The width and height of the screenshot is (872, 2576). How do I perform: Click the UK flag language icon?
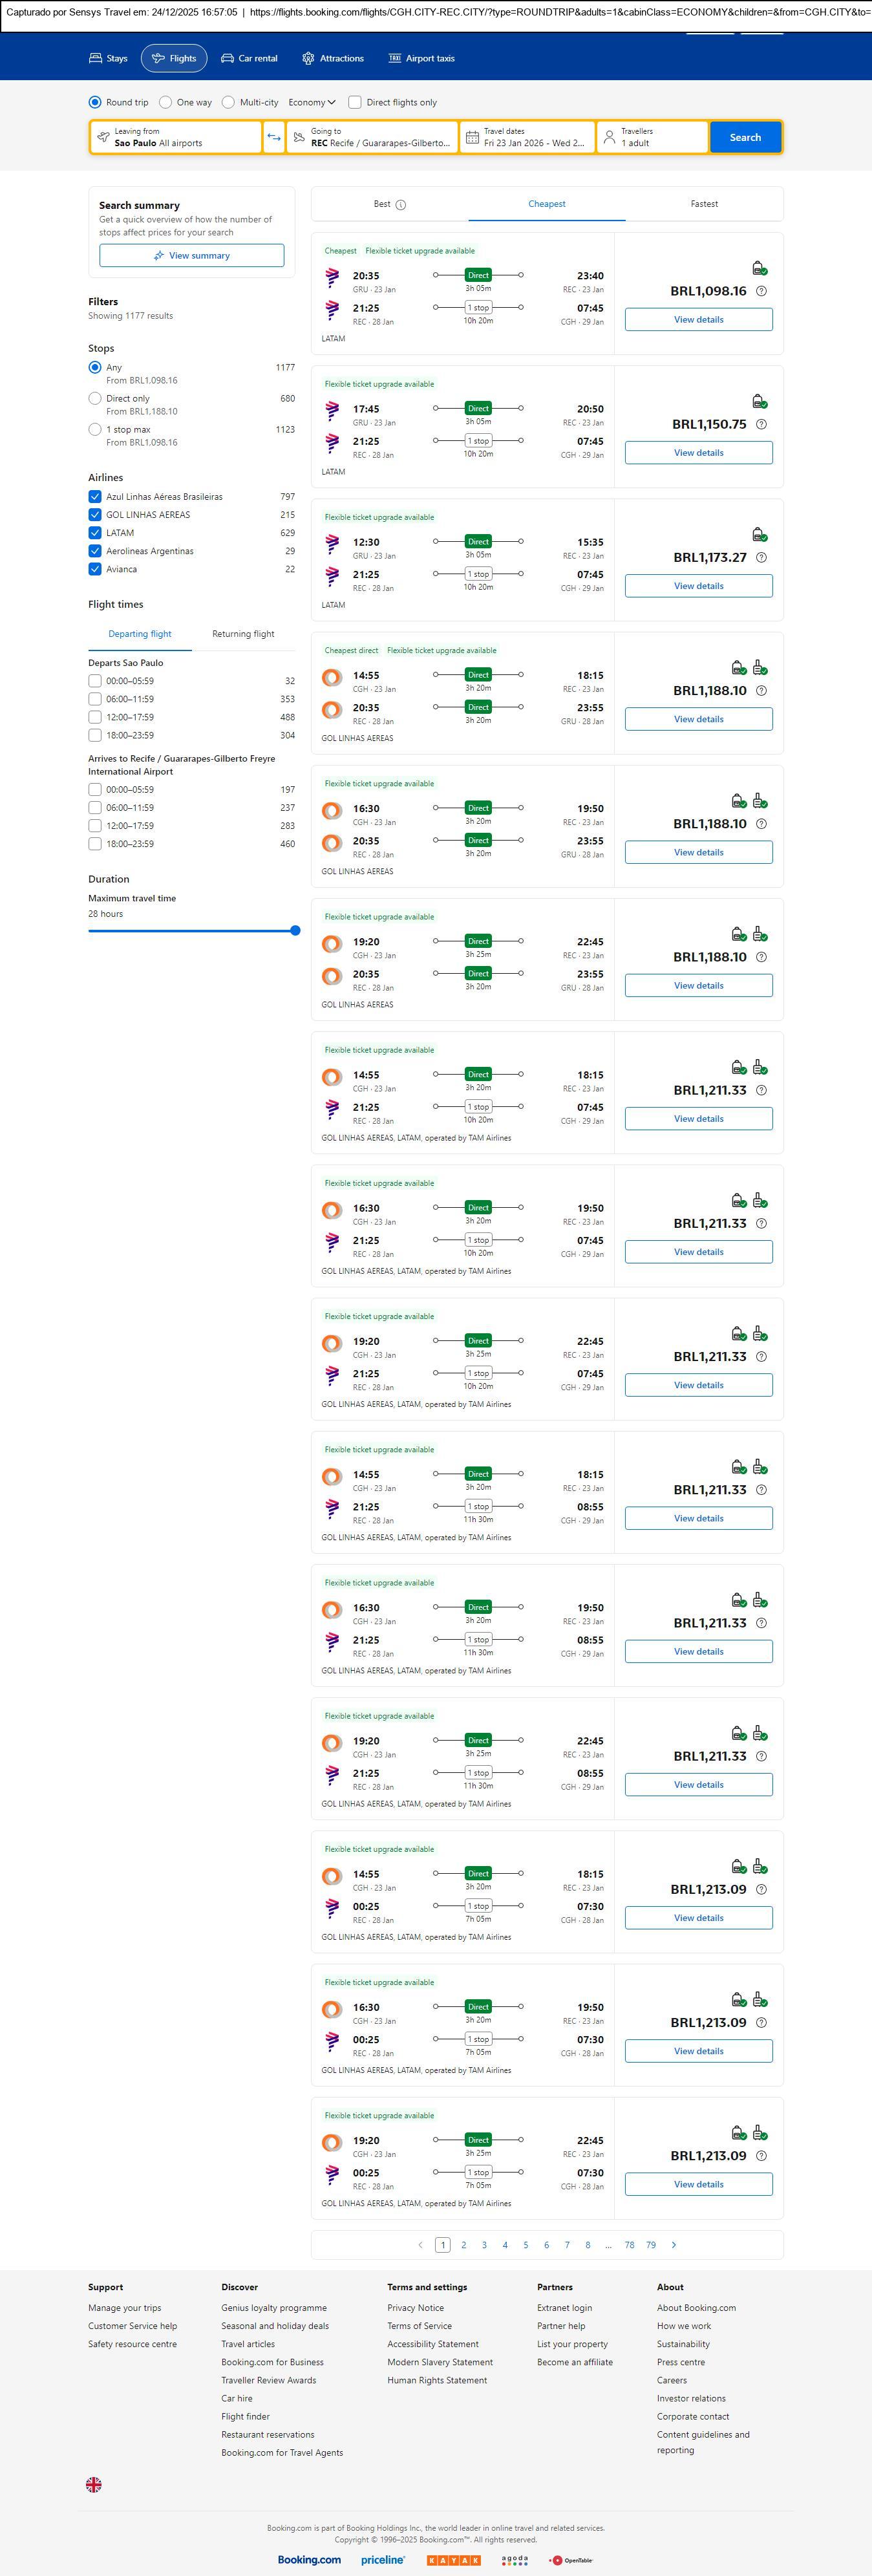coord(94,2484)
